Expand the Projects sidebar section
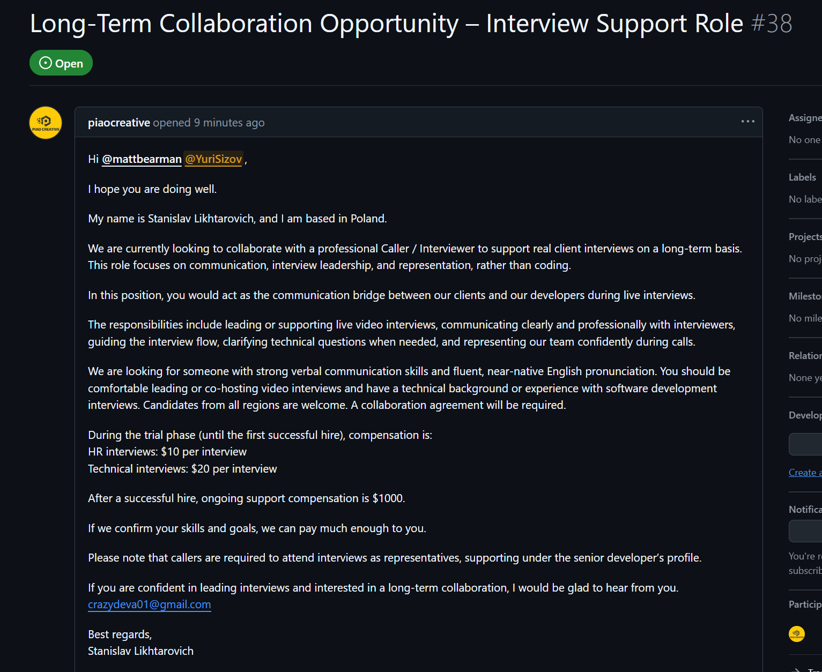The image size is (822, 672). pos(804,237)
